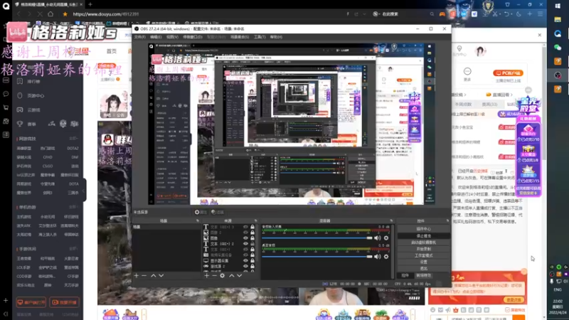
Task: Expand 全部 next to 手游休闲 category
Action: point(74,249)
